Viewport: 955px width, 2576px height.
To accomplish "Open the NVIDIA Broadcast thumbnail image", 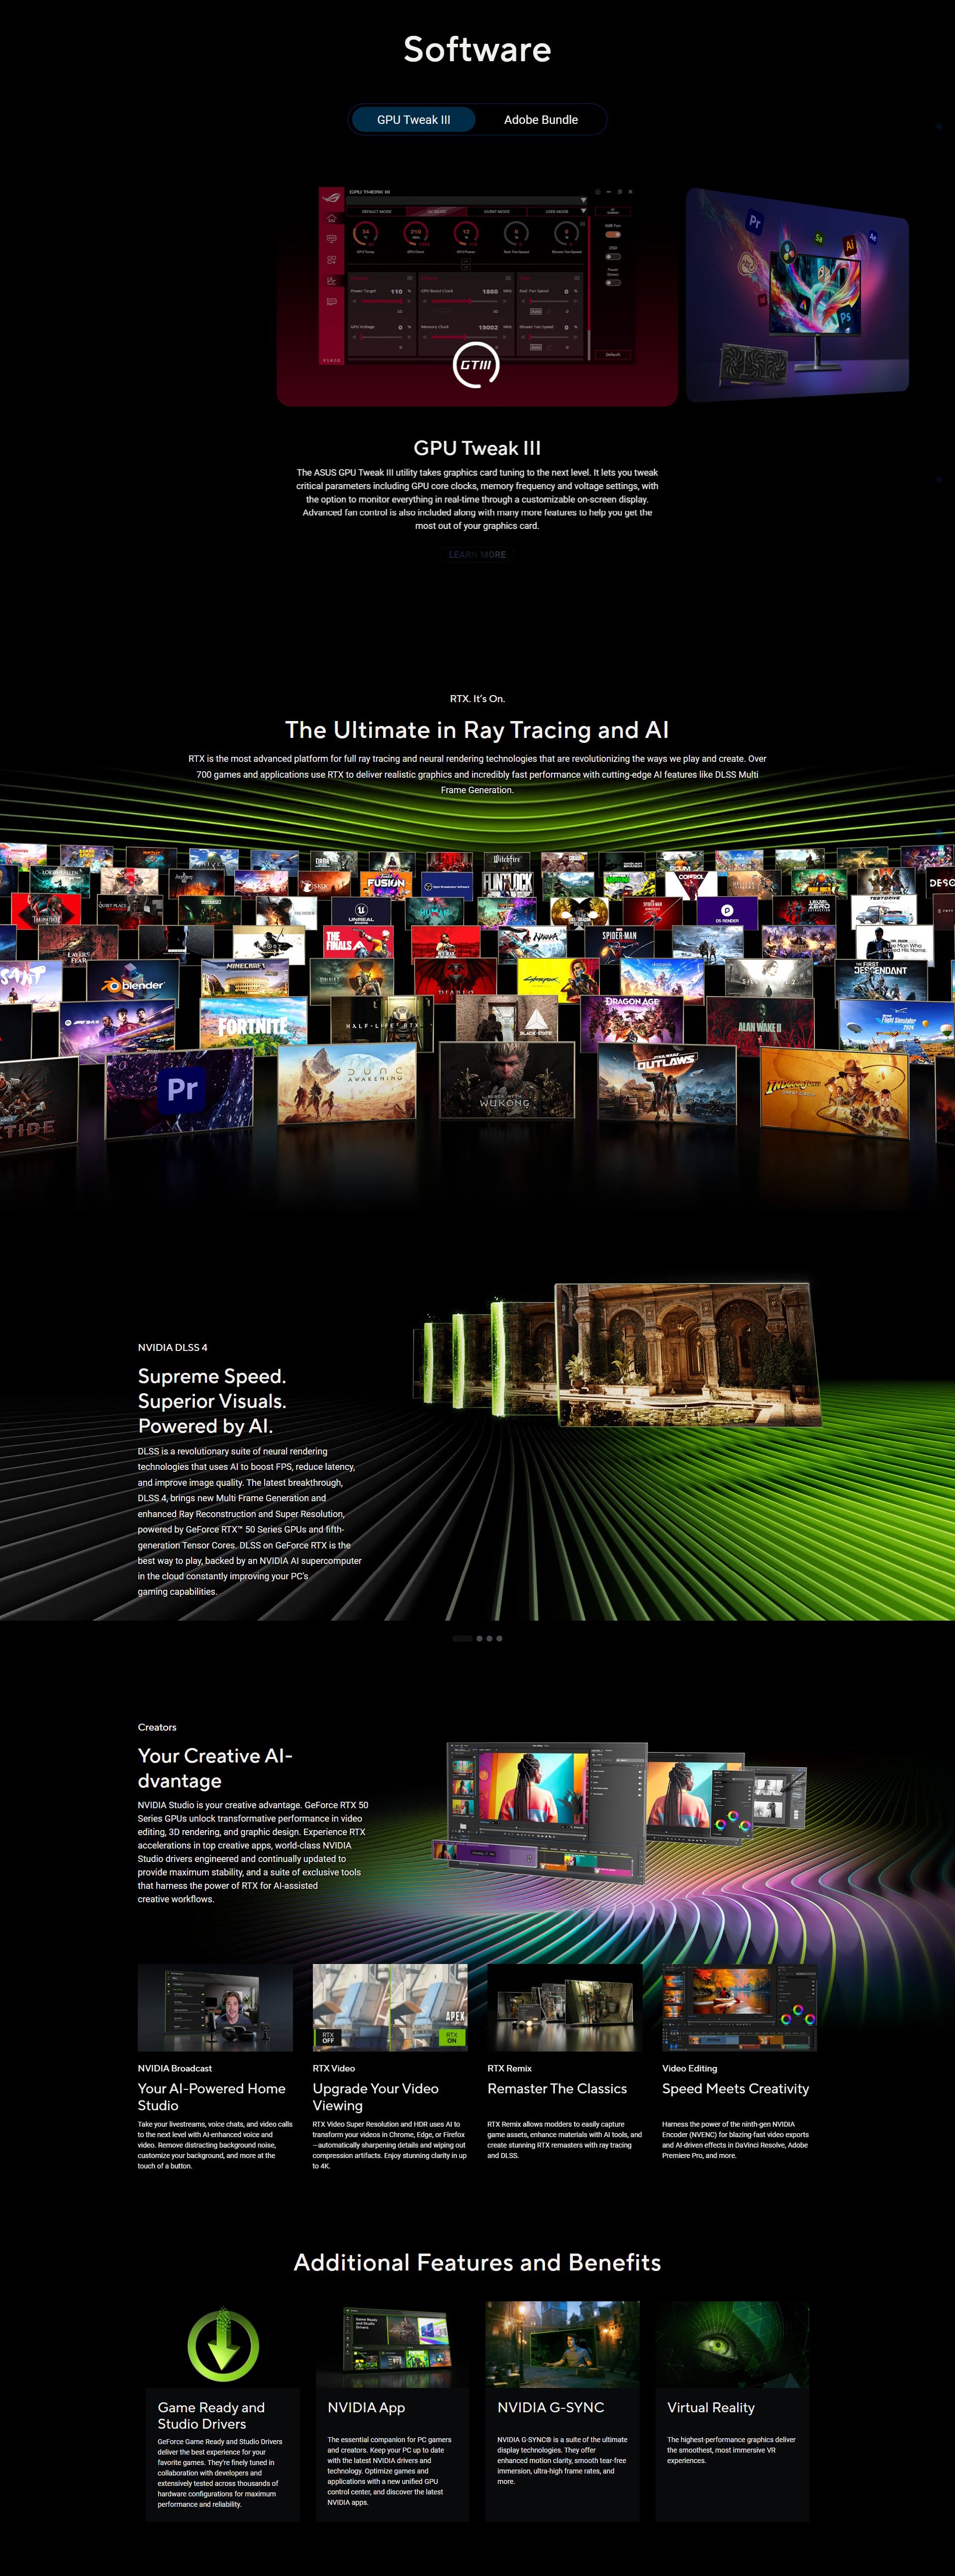I will (x=215, y=2007).
